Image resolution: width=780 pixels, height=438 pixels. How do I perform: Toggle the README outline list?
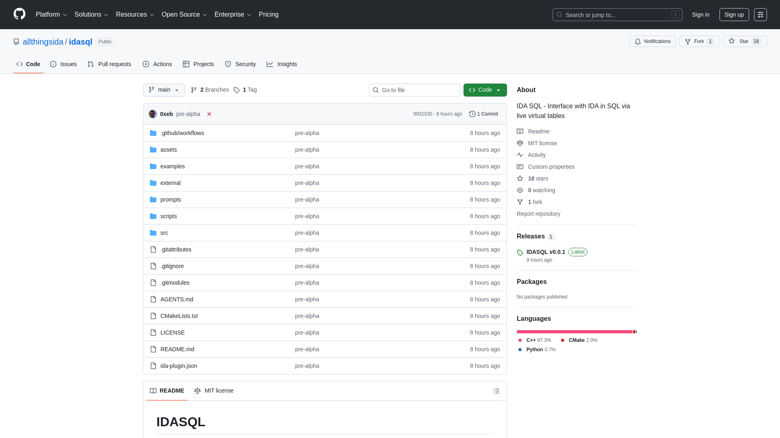tap(496, 391)
